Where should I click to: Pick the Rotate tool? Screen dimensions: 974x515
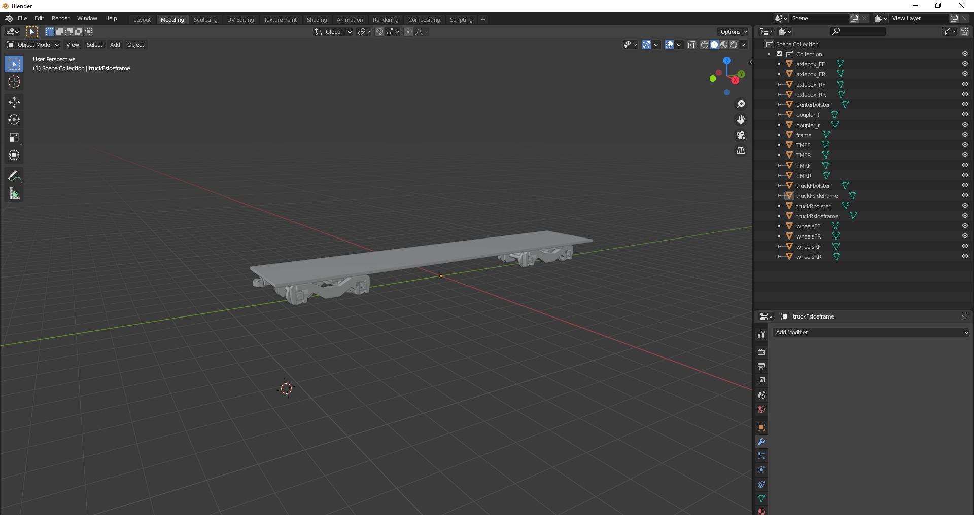(x=14, y=120)
